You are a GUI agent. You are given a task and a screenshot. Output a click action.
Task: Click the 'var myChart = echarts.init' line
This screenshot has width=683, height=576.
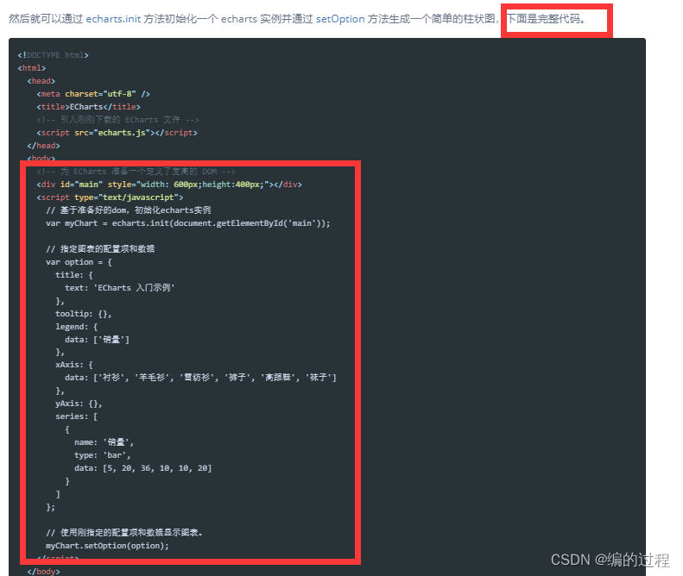tap(187, 223)
